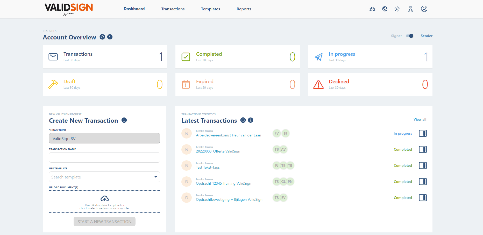Viewport: 483px width, 235px height.
Task: Toggle the Signer/Sender switch
Action: coord(410,36)
